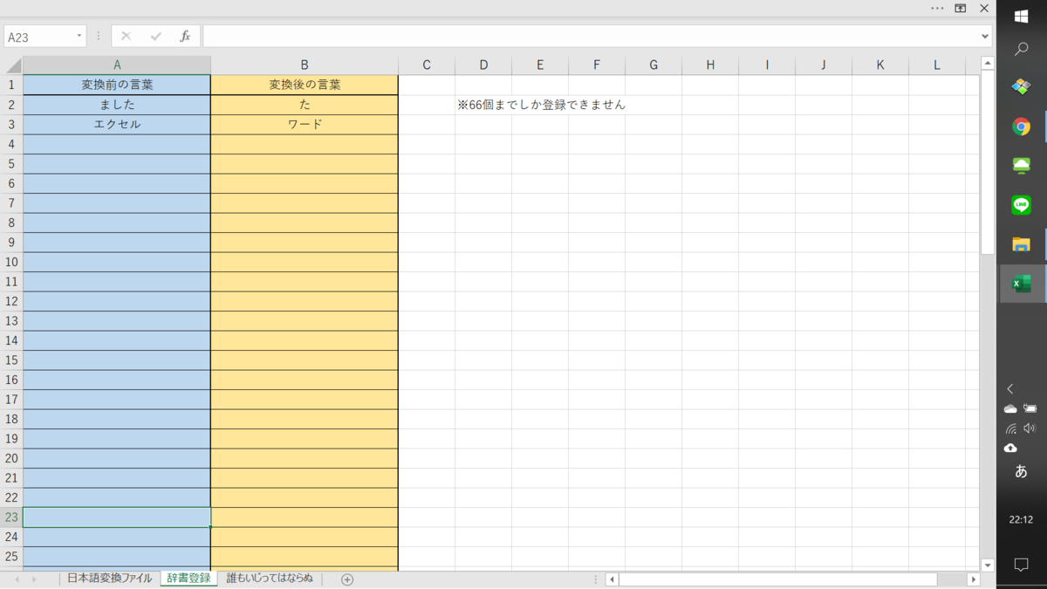
Task: Click the formula bar Cancel X icon
Action: [127, 37]
